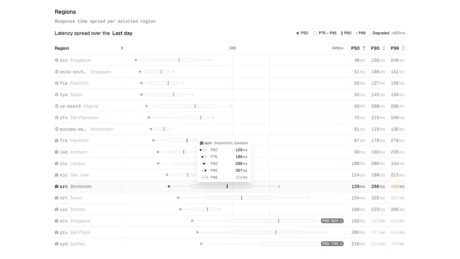
Task: Click the icon next to sfo San Francisco
Action: [57, 118]
